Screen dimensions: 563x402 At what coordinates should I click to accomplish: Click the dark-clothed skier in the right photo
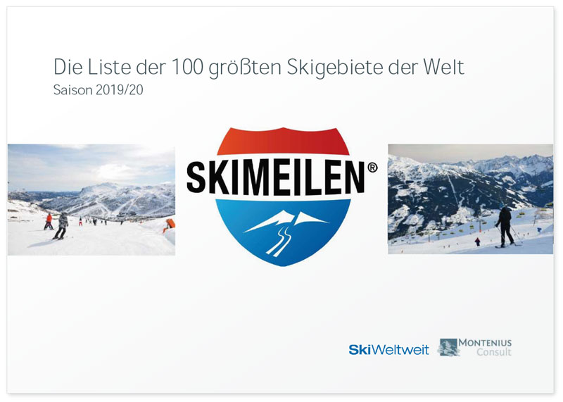click(505, 227)
